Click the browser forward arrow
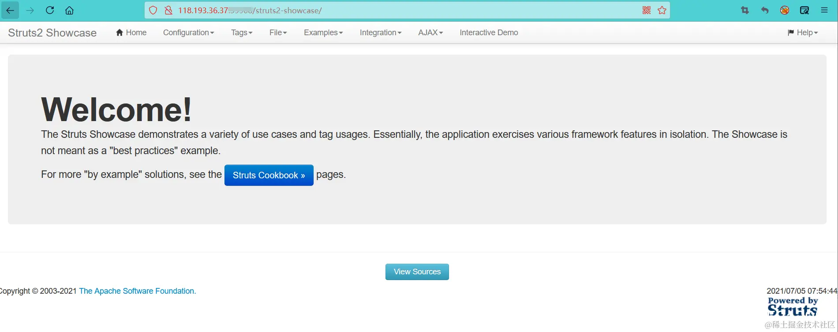Viewport: 838px width, 332px height. pyautogui.click(x=30, y=10)
